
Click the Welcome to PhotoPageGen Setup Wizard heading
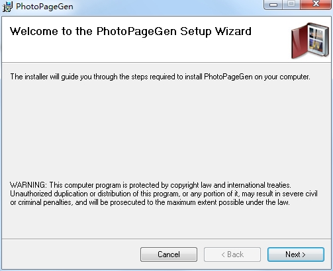point(130,32)
